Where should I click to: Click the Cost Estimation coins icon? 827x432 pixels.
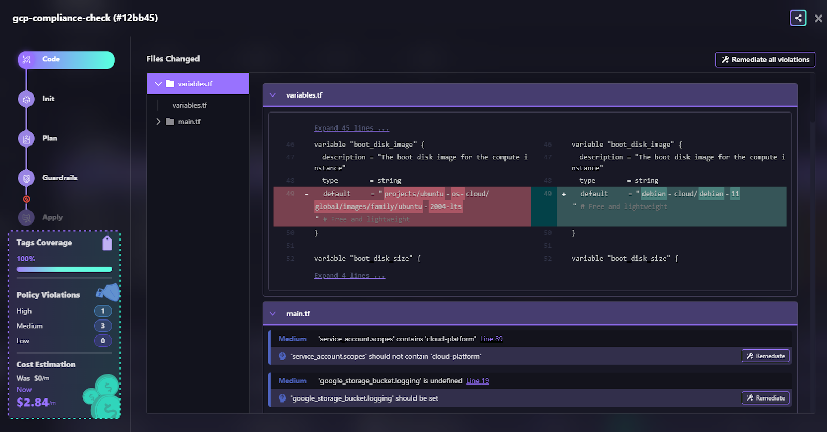(x=102, y=396)
